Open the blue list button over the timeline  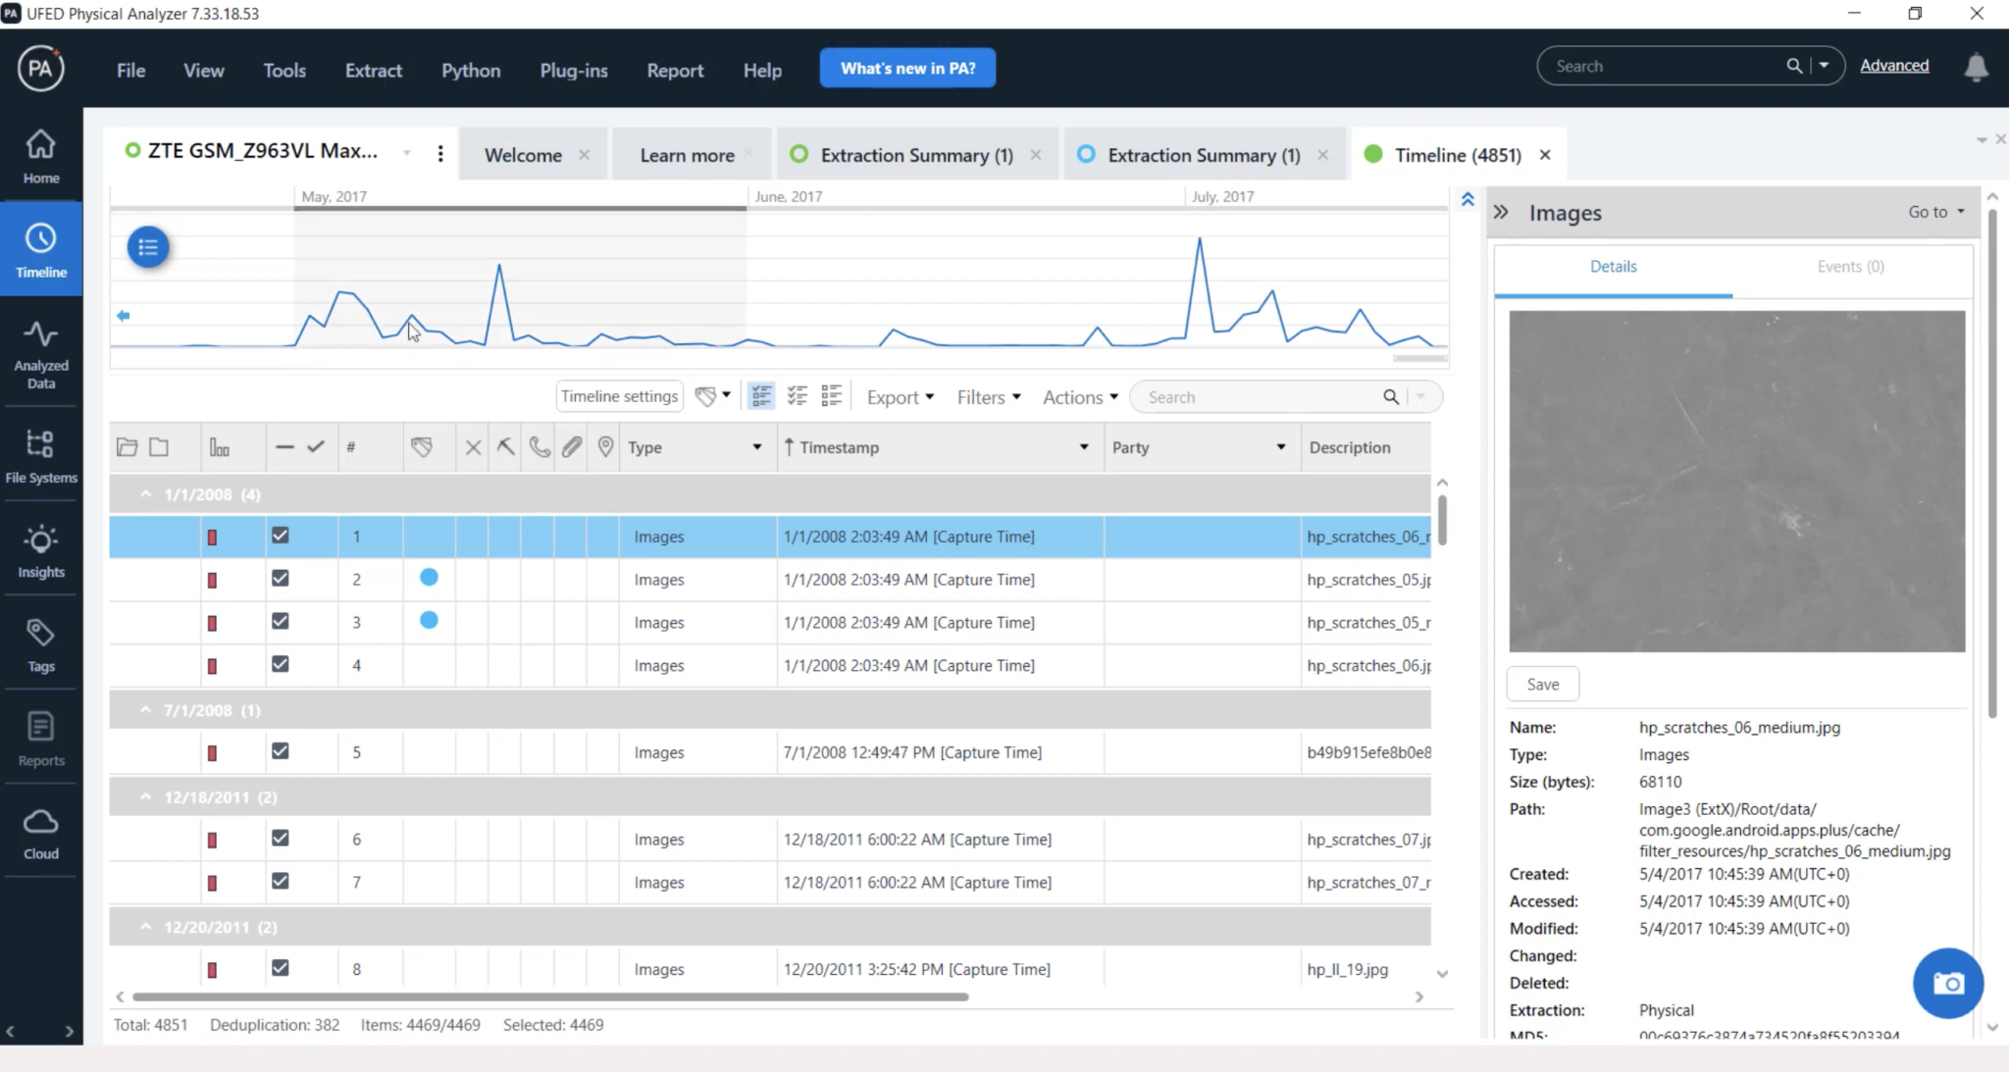click(147, 247)
